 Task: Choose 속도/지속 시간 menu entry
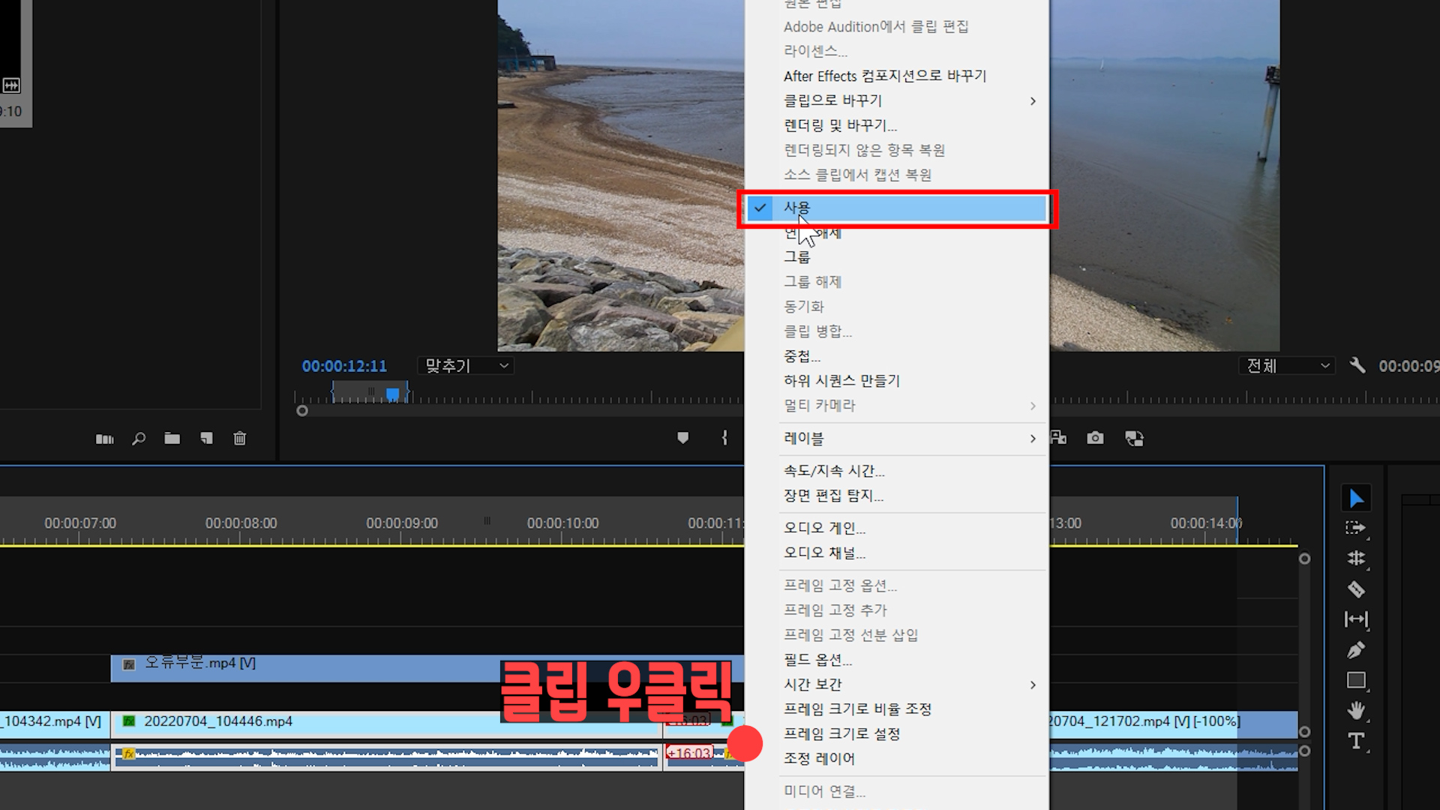click(x=834, y=471)
